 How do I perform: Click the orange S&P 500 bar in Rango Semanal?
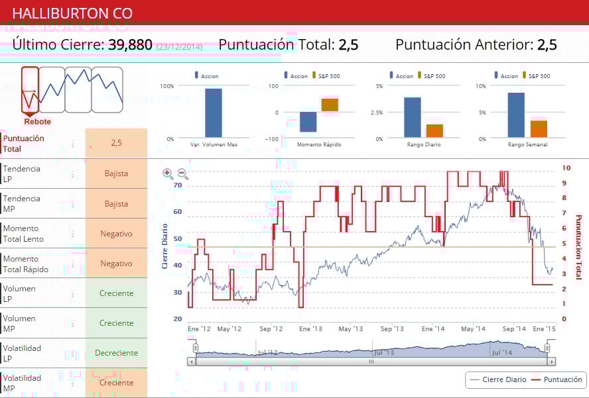click(x=539, y=129)
